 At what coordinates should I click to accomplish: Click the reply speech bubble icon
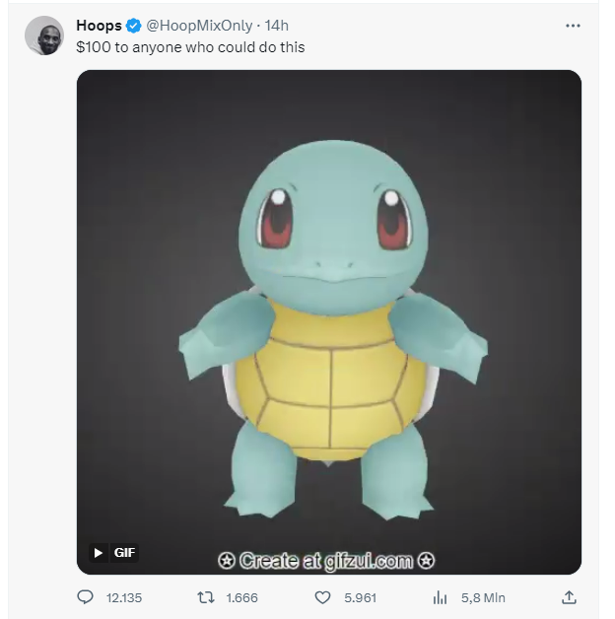(x=86, y=597)
